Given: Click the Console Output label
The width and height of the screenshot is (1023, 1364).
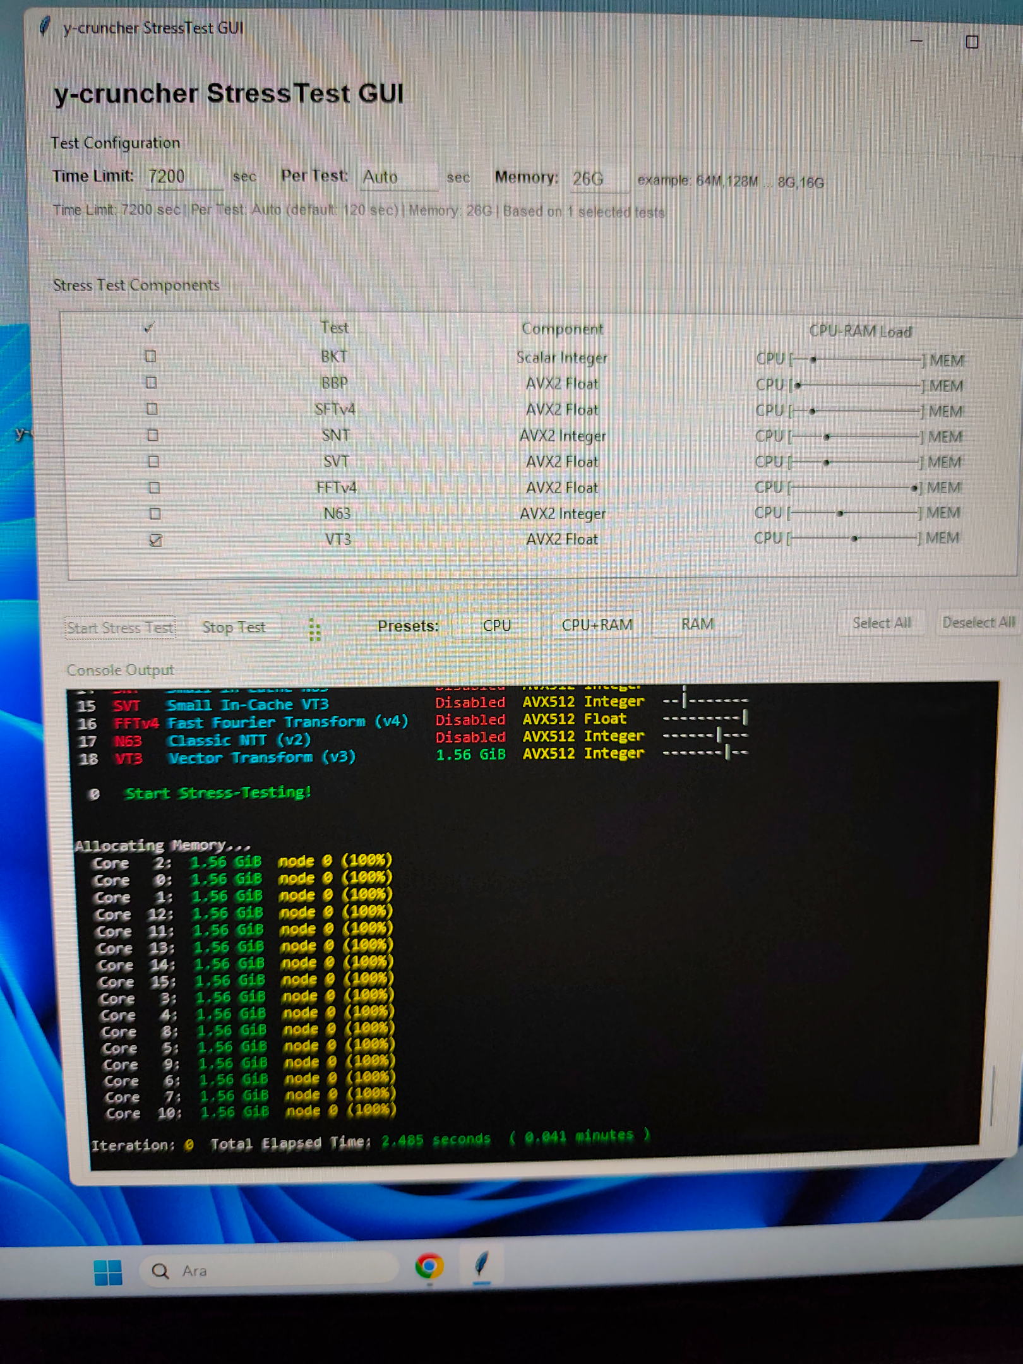Looking at the screenshot, I should (120, 670).
